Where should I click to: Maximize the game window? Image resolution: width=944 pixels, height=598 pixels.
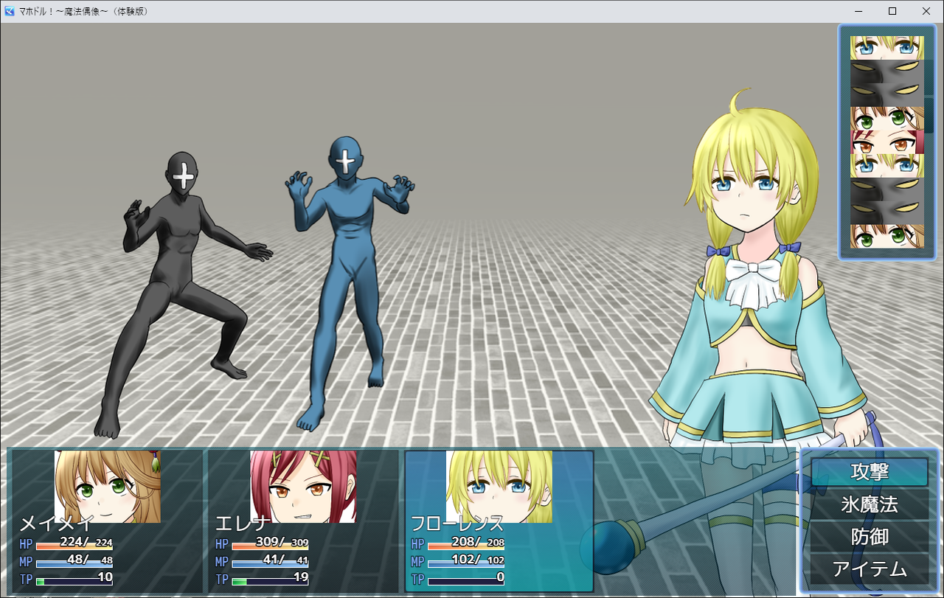(892, 11)
